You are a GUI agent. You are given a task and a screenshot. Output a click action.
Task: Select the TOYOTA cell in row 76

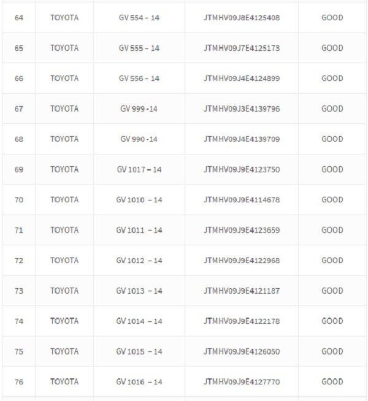pyautogui.click(x=64, y=382)
